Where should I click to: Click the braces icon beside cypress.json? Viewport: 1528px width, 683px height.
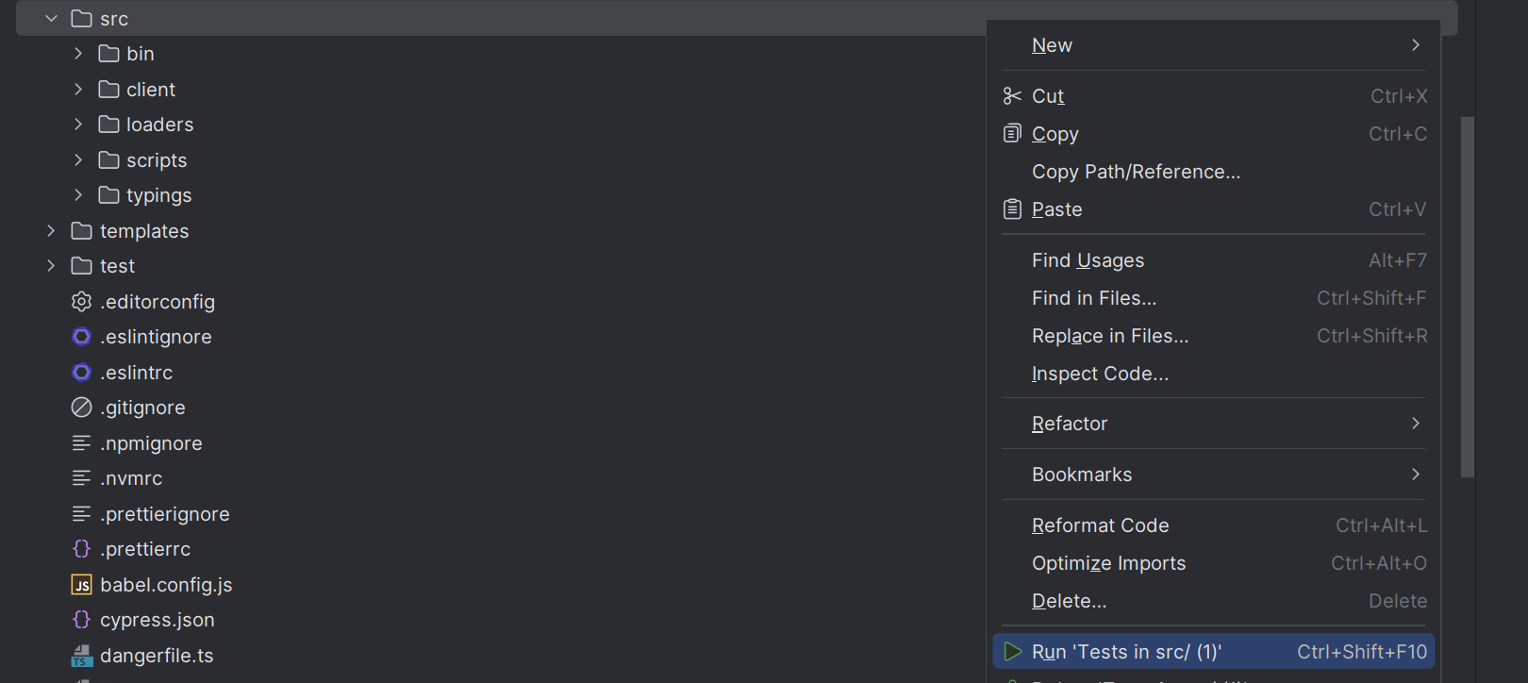pyautogui.click(x=82, y=619)
